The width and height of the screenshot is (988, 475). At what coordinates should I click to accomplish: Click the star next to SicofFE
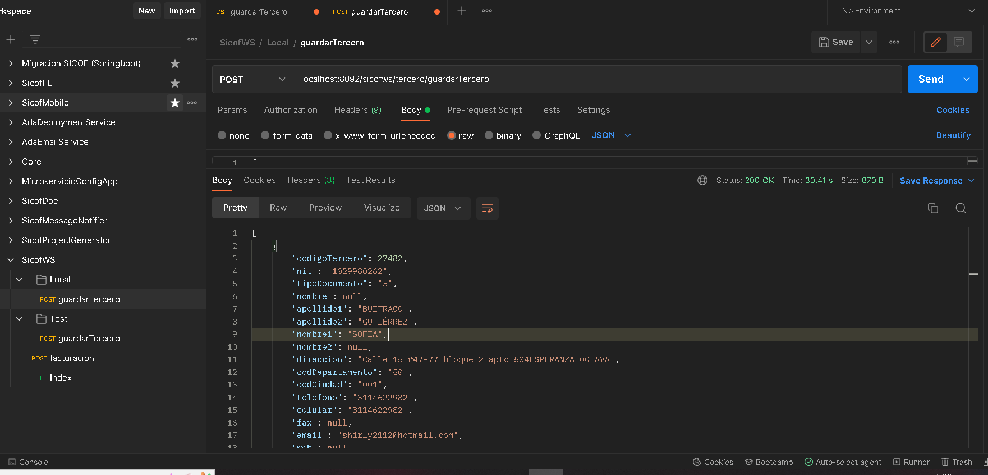[x=175, y=83]
